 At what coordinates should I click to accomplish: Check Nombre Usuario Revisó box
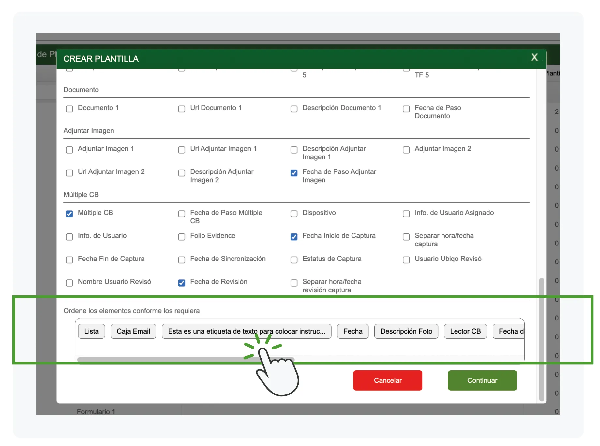pos(69,283)
